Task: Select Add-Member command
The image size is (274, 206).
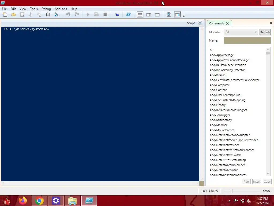Action: (218, 125)
